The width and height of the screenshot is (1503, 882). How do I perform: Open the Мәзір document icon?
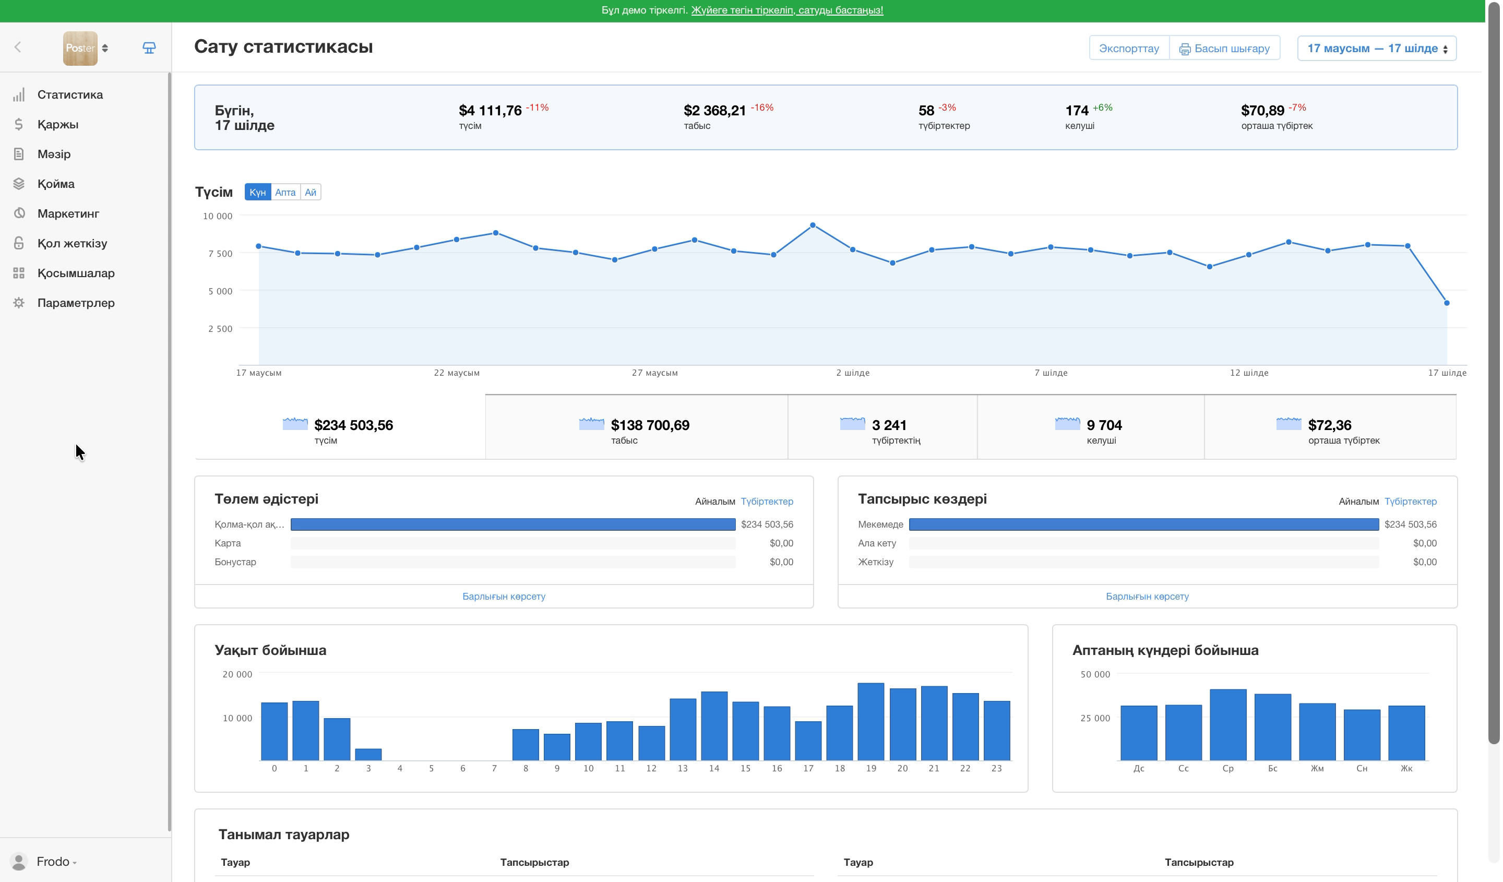(x=19, y=154)
